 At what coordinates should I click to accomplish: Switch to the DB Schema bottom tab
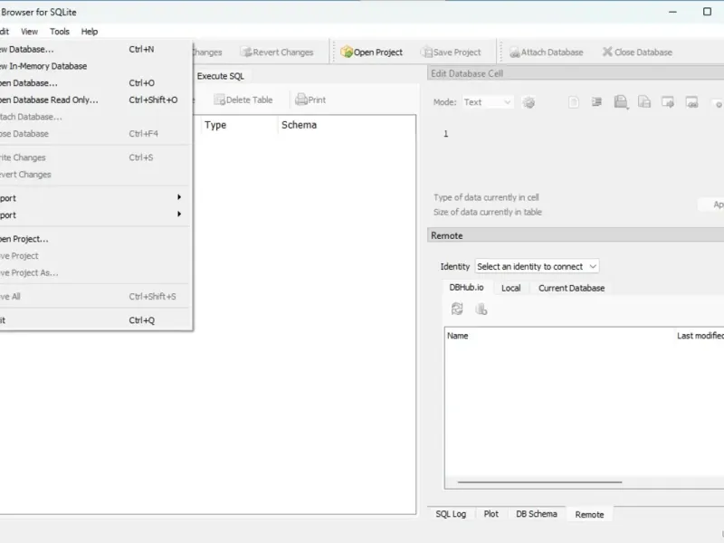(x=537, y=514)
